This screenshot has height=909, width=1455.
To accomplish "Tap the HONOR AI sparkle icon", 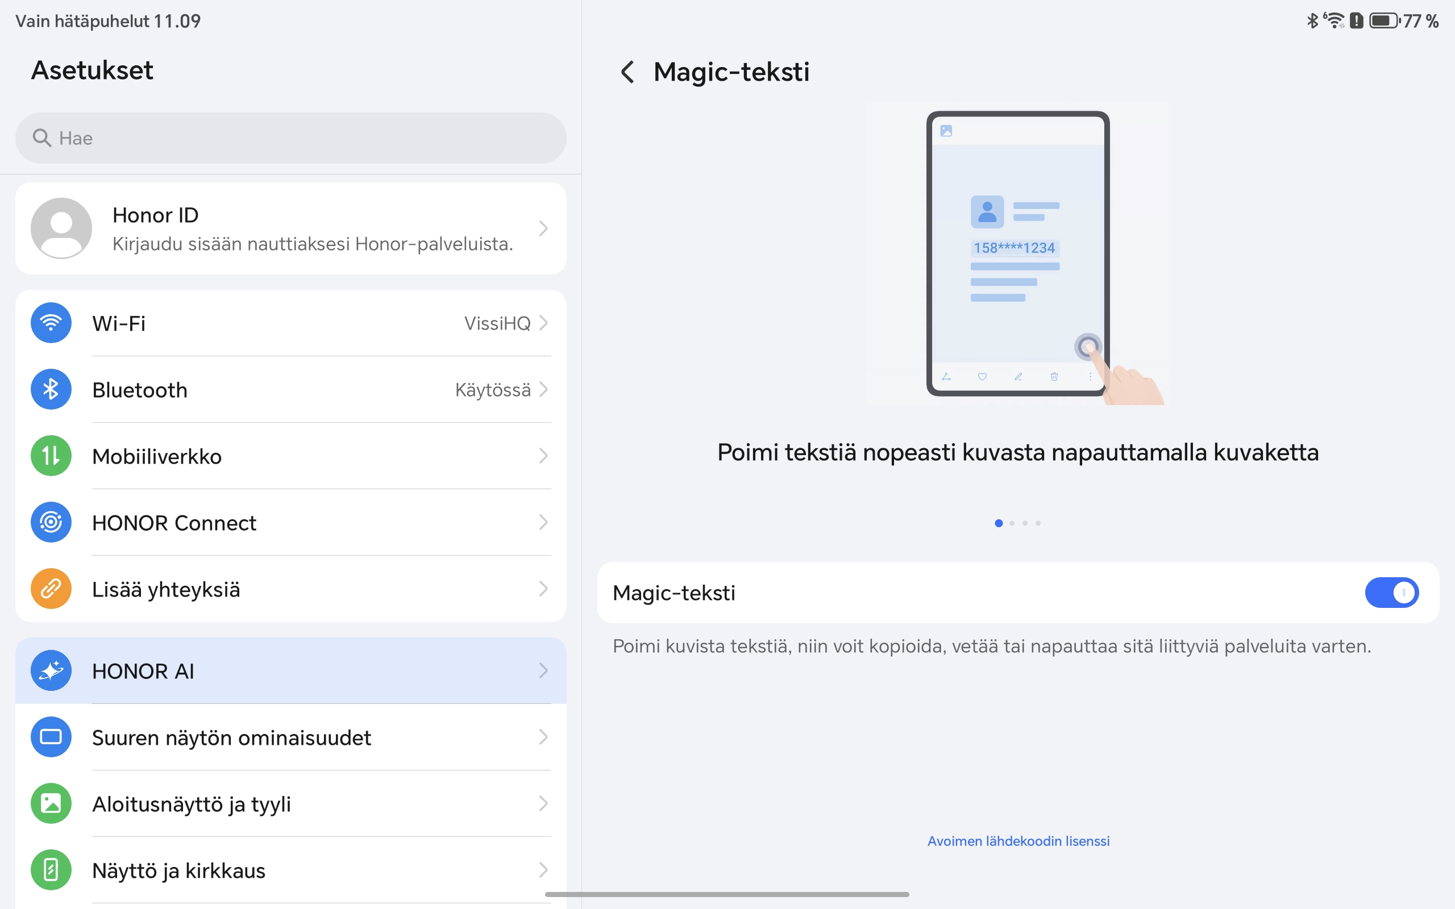I will pos(51,670).
